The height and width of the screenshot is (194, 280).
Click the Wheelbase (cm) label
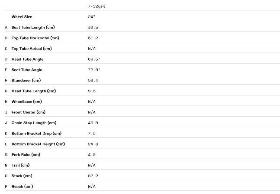tap(26, 102)
